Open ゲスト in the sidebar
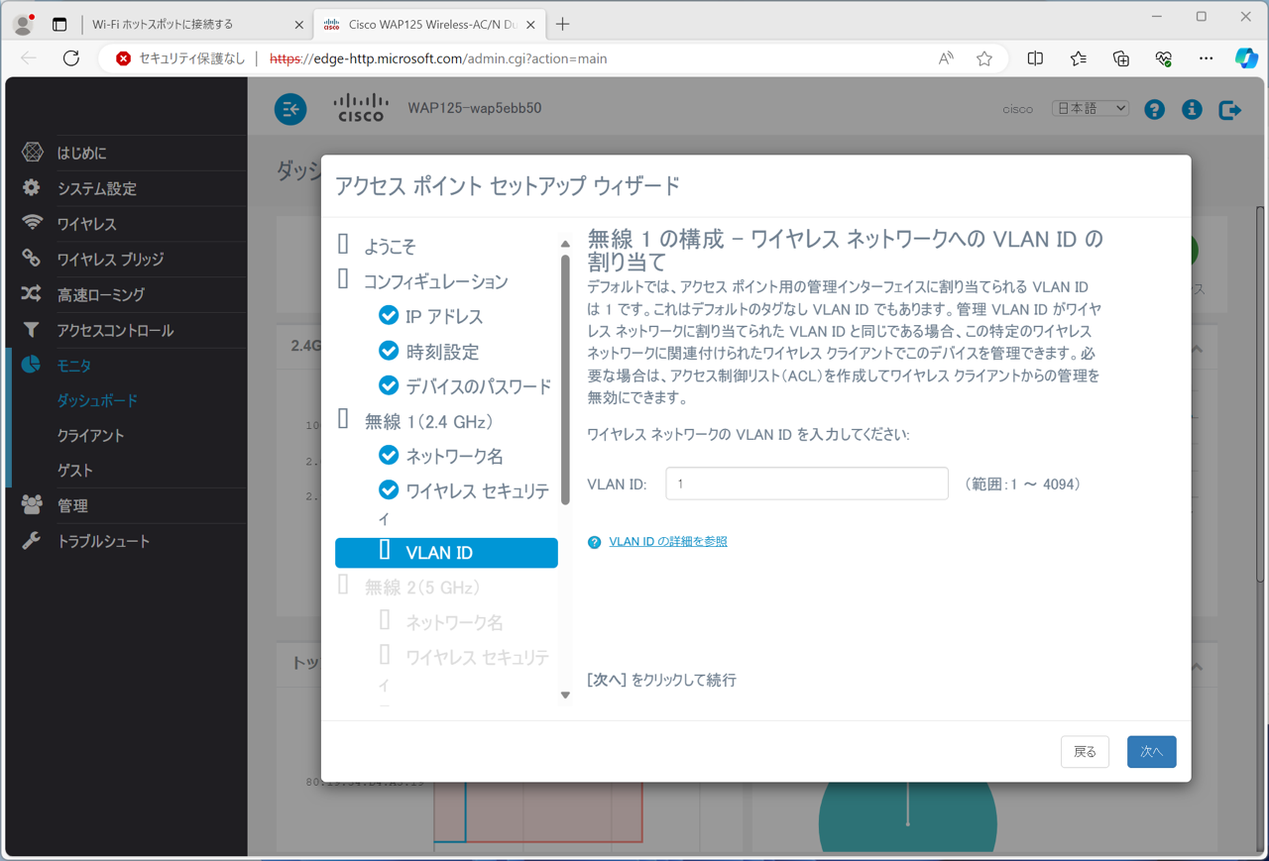 point(74,471)
